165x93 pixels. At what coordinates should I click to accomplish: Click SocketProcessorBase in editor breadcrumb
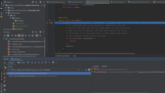[62, 56]
